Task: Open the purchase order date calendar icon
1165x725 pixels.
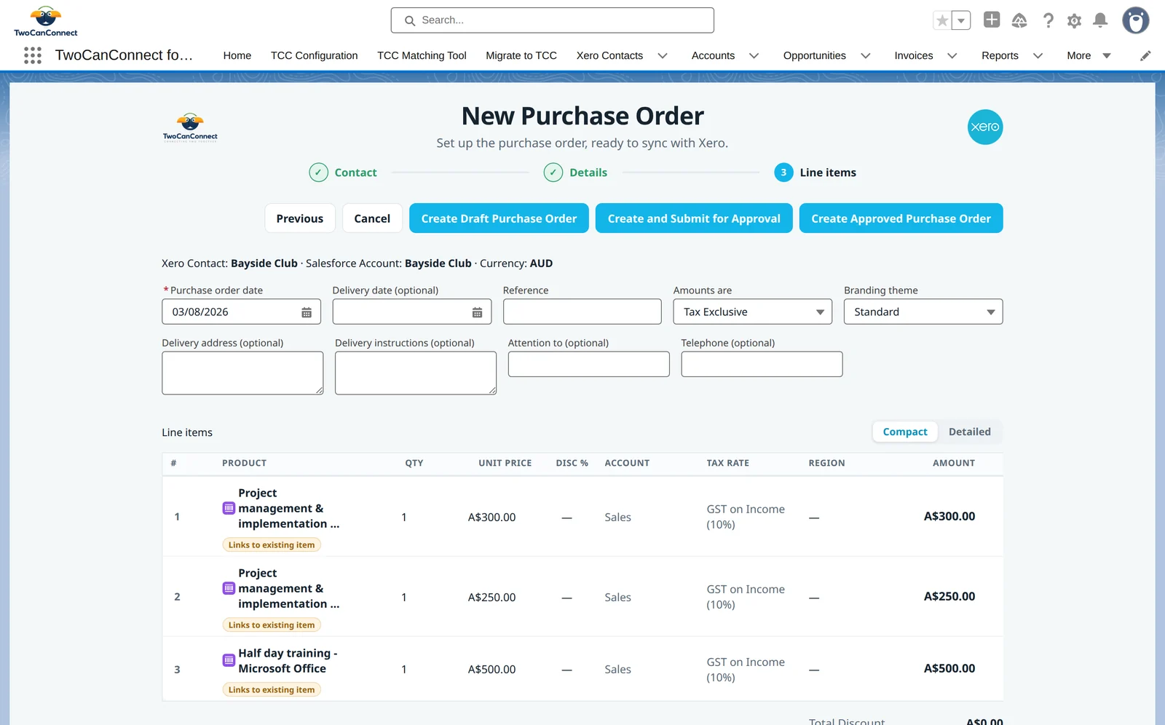Action: 307,312
